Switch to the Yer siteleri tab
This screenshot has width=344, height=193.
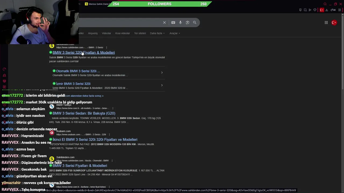(x=140, y=33)
